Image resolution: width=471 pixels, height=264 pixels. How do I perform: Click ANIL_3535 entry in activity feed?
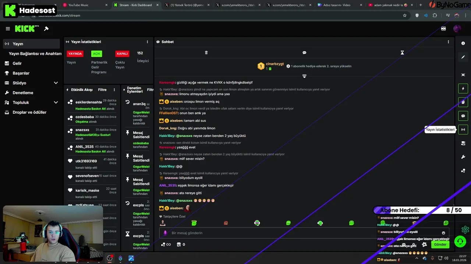[92, 148]
